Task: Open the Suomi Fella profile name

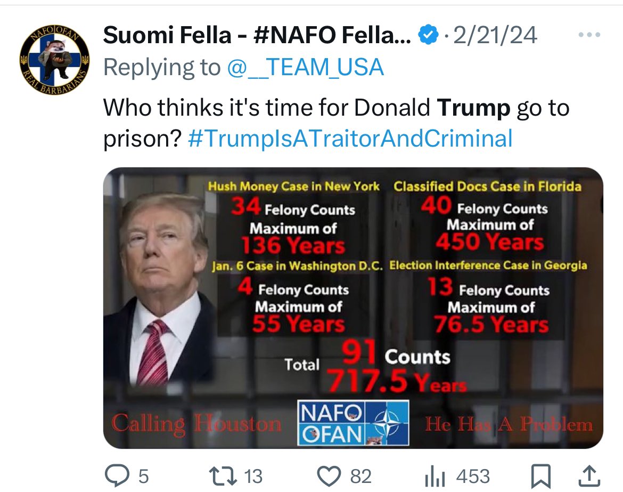Action: coord(257,36)
